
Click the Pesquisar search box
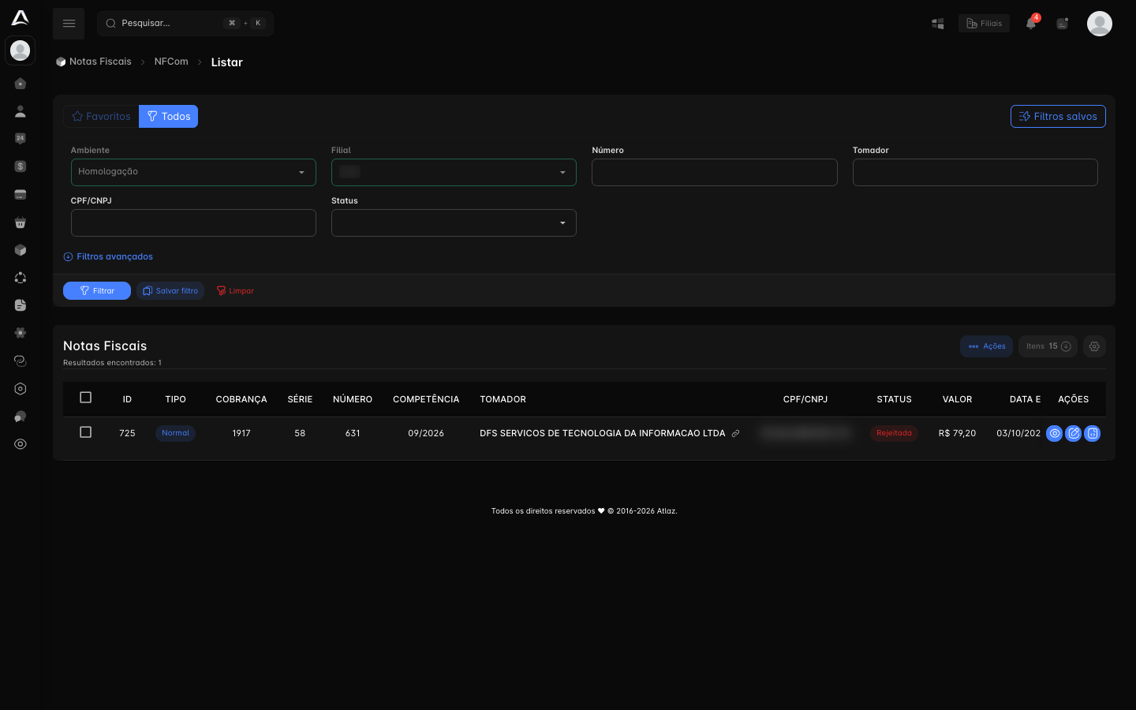[x=185, y=24]
